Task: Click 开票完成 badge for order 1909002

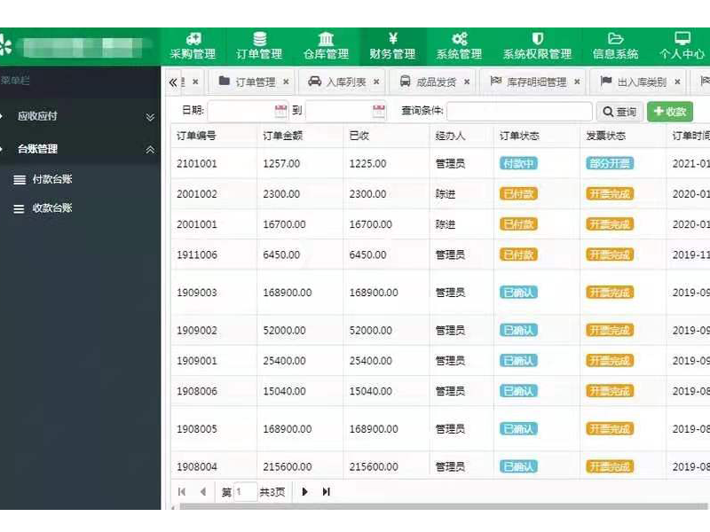Action: pos(610,331)
